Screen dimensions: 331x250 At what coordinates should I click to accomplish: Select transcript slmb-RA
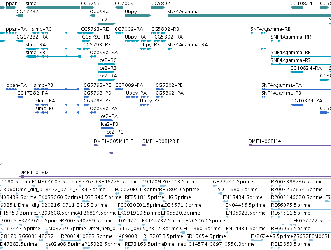click(53, 49)
